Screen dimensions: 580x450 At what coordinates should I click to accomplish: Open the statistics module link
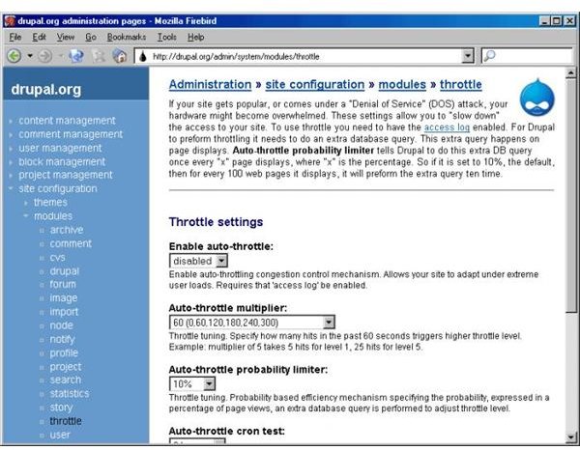pos(70,393)
